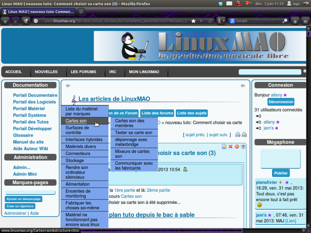Click the print icon beside sujet suiv.
This screenshot has height=233, width=311.
(238, 135)
